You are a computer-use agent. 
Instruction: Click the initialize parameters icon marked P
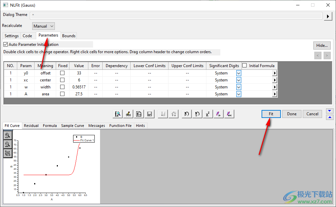[x=186, y=114]
